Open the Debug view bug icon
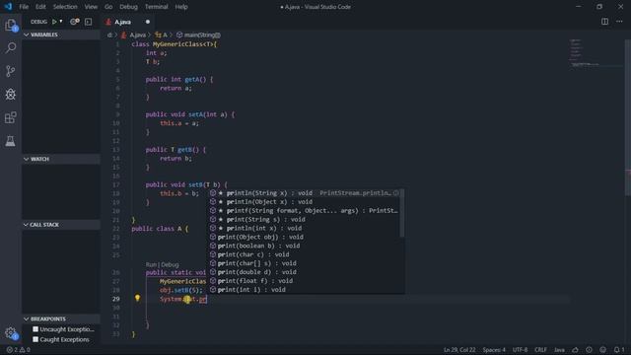Viewport: 631px width, 355px height. [x=11, y=95]
